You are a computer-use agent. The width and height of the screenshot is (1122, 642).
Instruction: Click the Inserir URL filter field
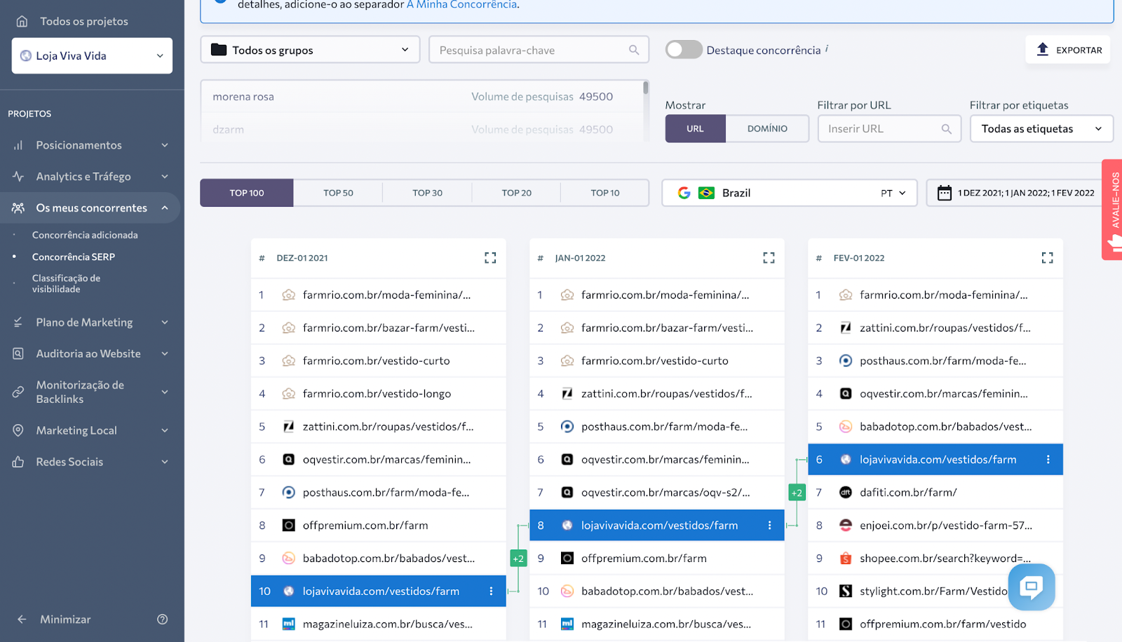(x=889, y=129)
